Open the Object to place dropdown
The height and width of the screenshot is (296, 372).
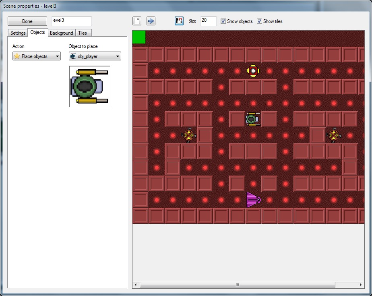95,56
